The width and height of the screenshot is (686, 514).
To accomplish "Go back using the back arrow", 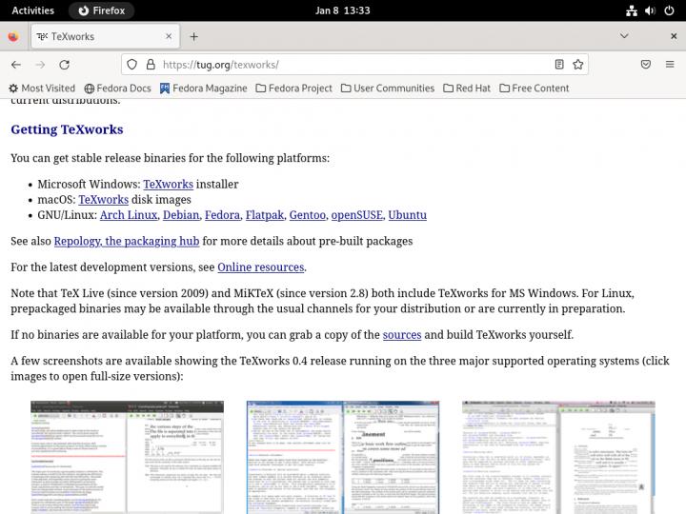I will 15,65.
